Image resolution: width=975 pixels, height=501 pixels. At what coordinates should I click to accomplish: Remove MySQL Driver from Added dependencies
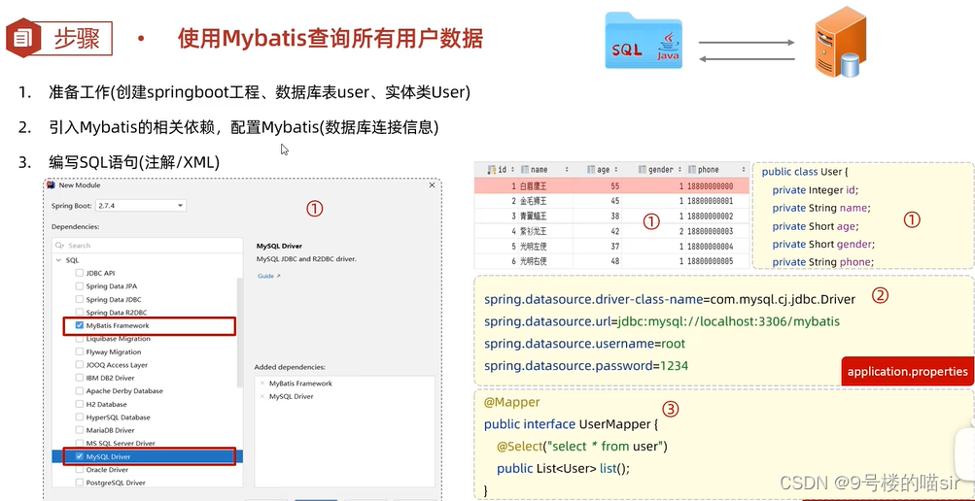click(262, 396)
